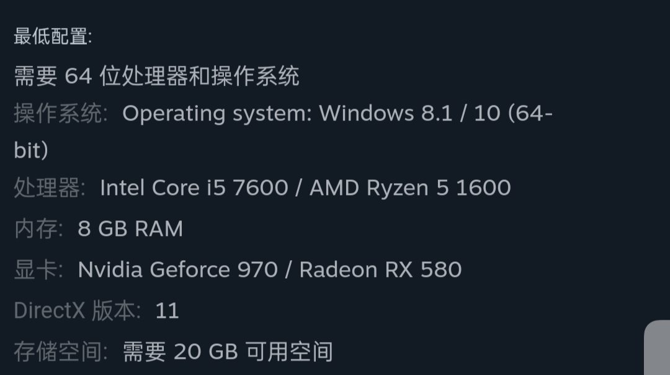The width and height of the screenshot is (670, 375).
Task: Select the AMD Ryzen 5 1600 text
Action: (410, 187)
